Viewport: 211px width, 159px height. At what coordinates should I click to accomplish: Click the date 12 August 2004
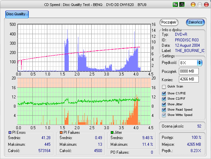187,45
